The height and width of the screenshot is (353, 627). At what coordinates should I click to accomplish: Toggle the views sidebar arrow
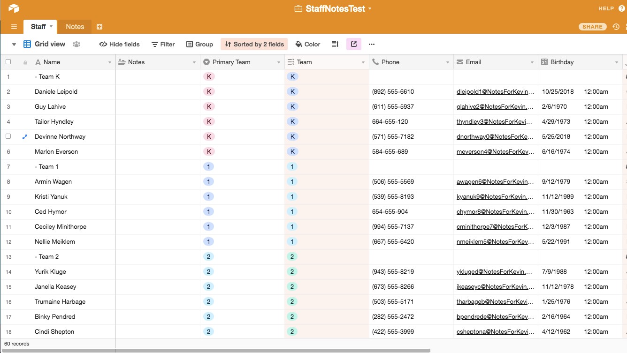(x=14, y=45)
